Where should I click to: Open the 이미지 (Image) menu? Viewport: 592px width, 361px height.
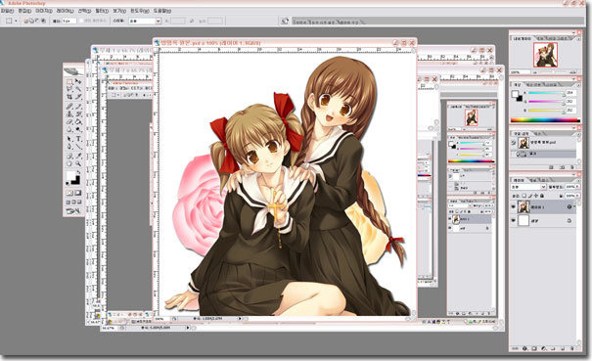(44, 11)
